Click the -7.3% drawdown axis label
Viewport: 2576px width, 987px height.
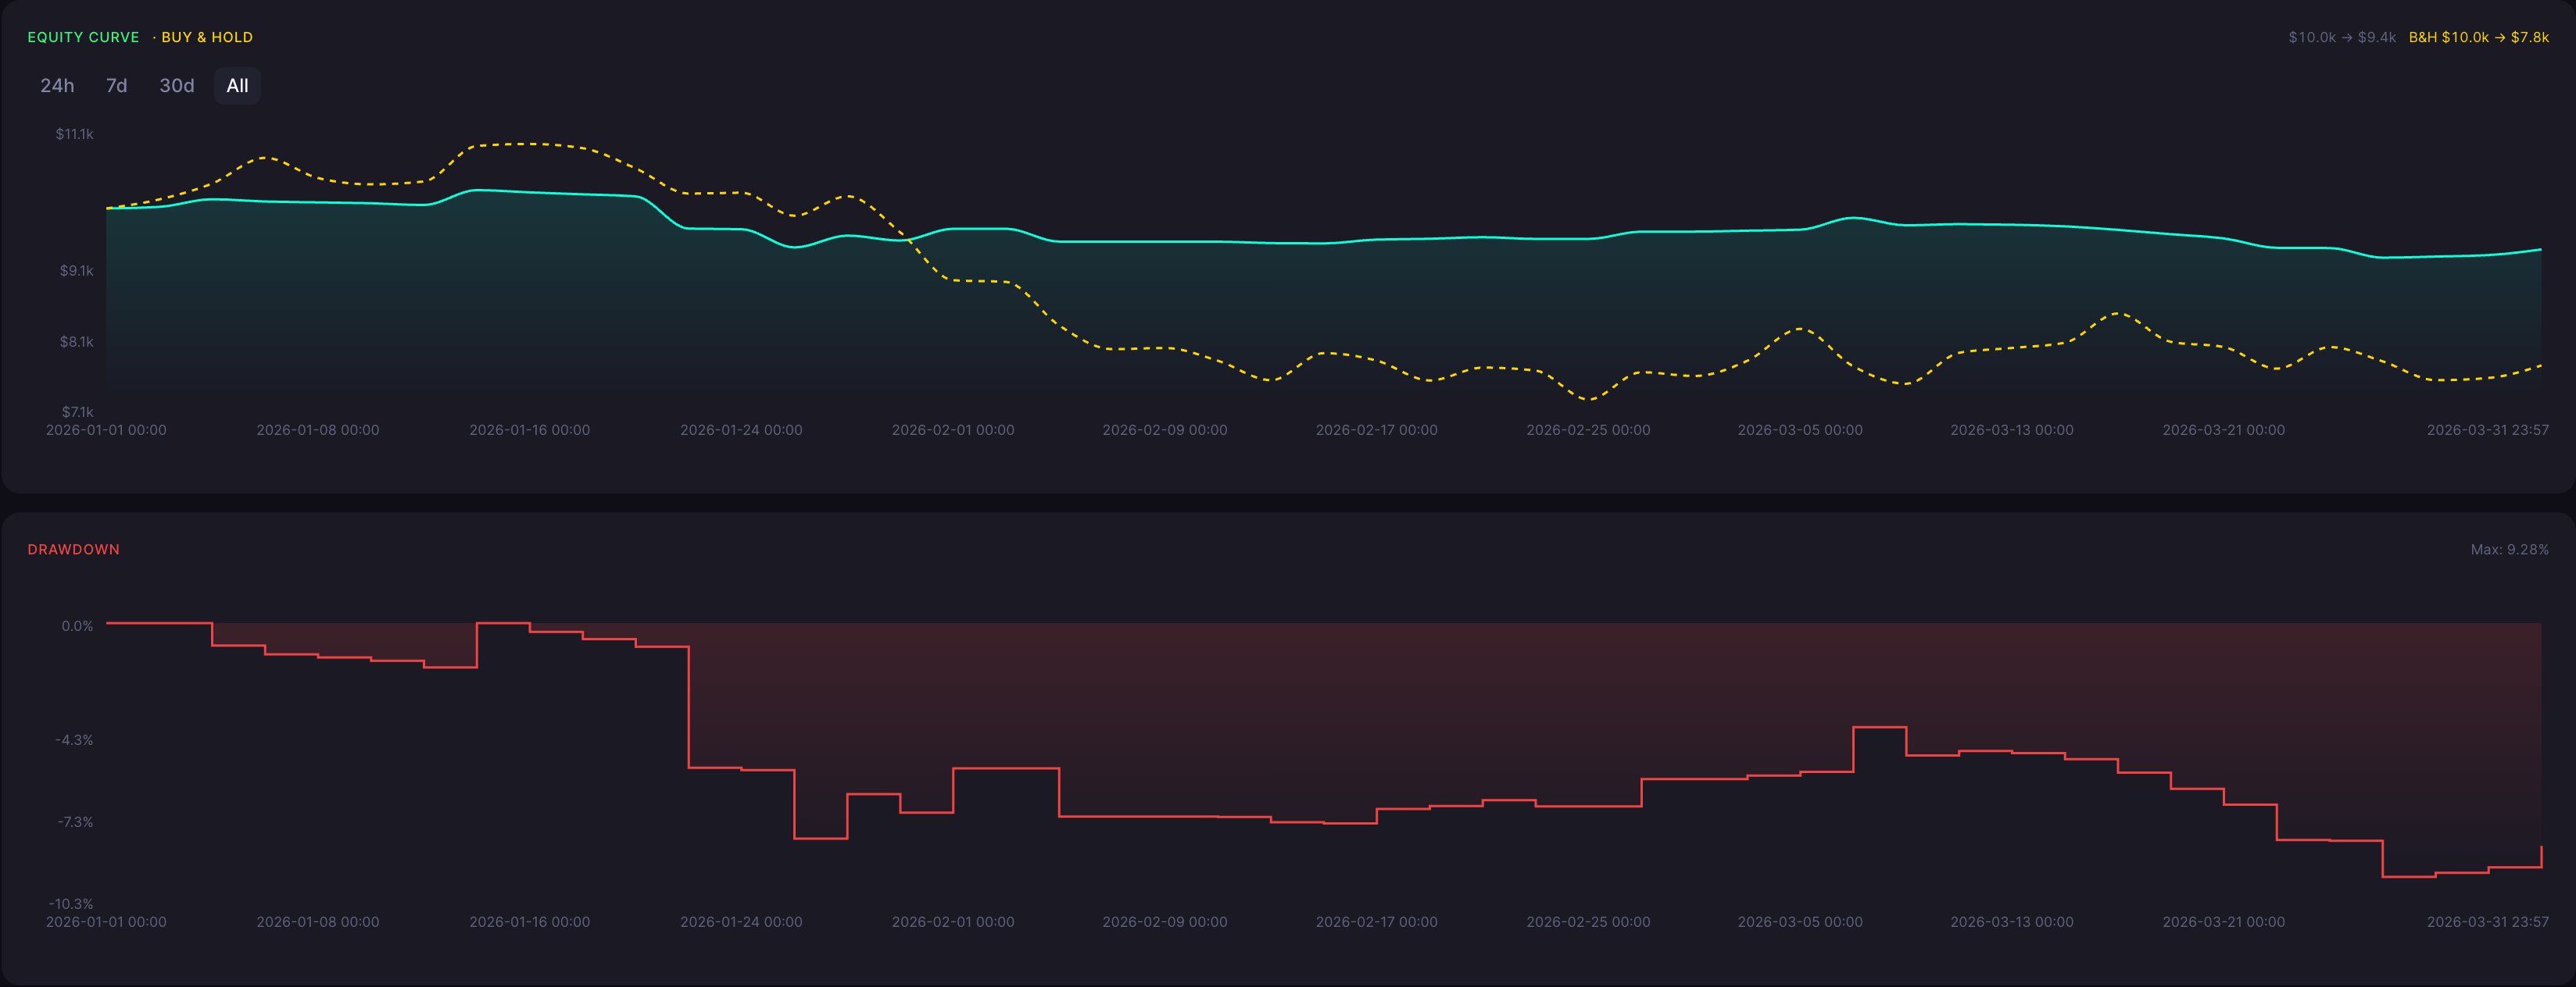tap(75, 822)
